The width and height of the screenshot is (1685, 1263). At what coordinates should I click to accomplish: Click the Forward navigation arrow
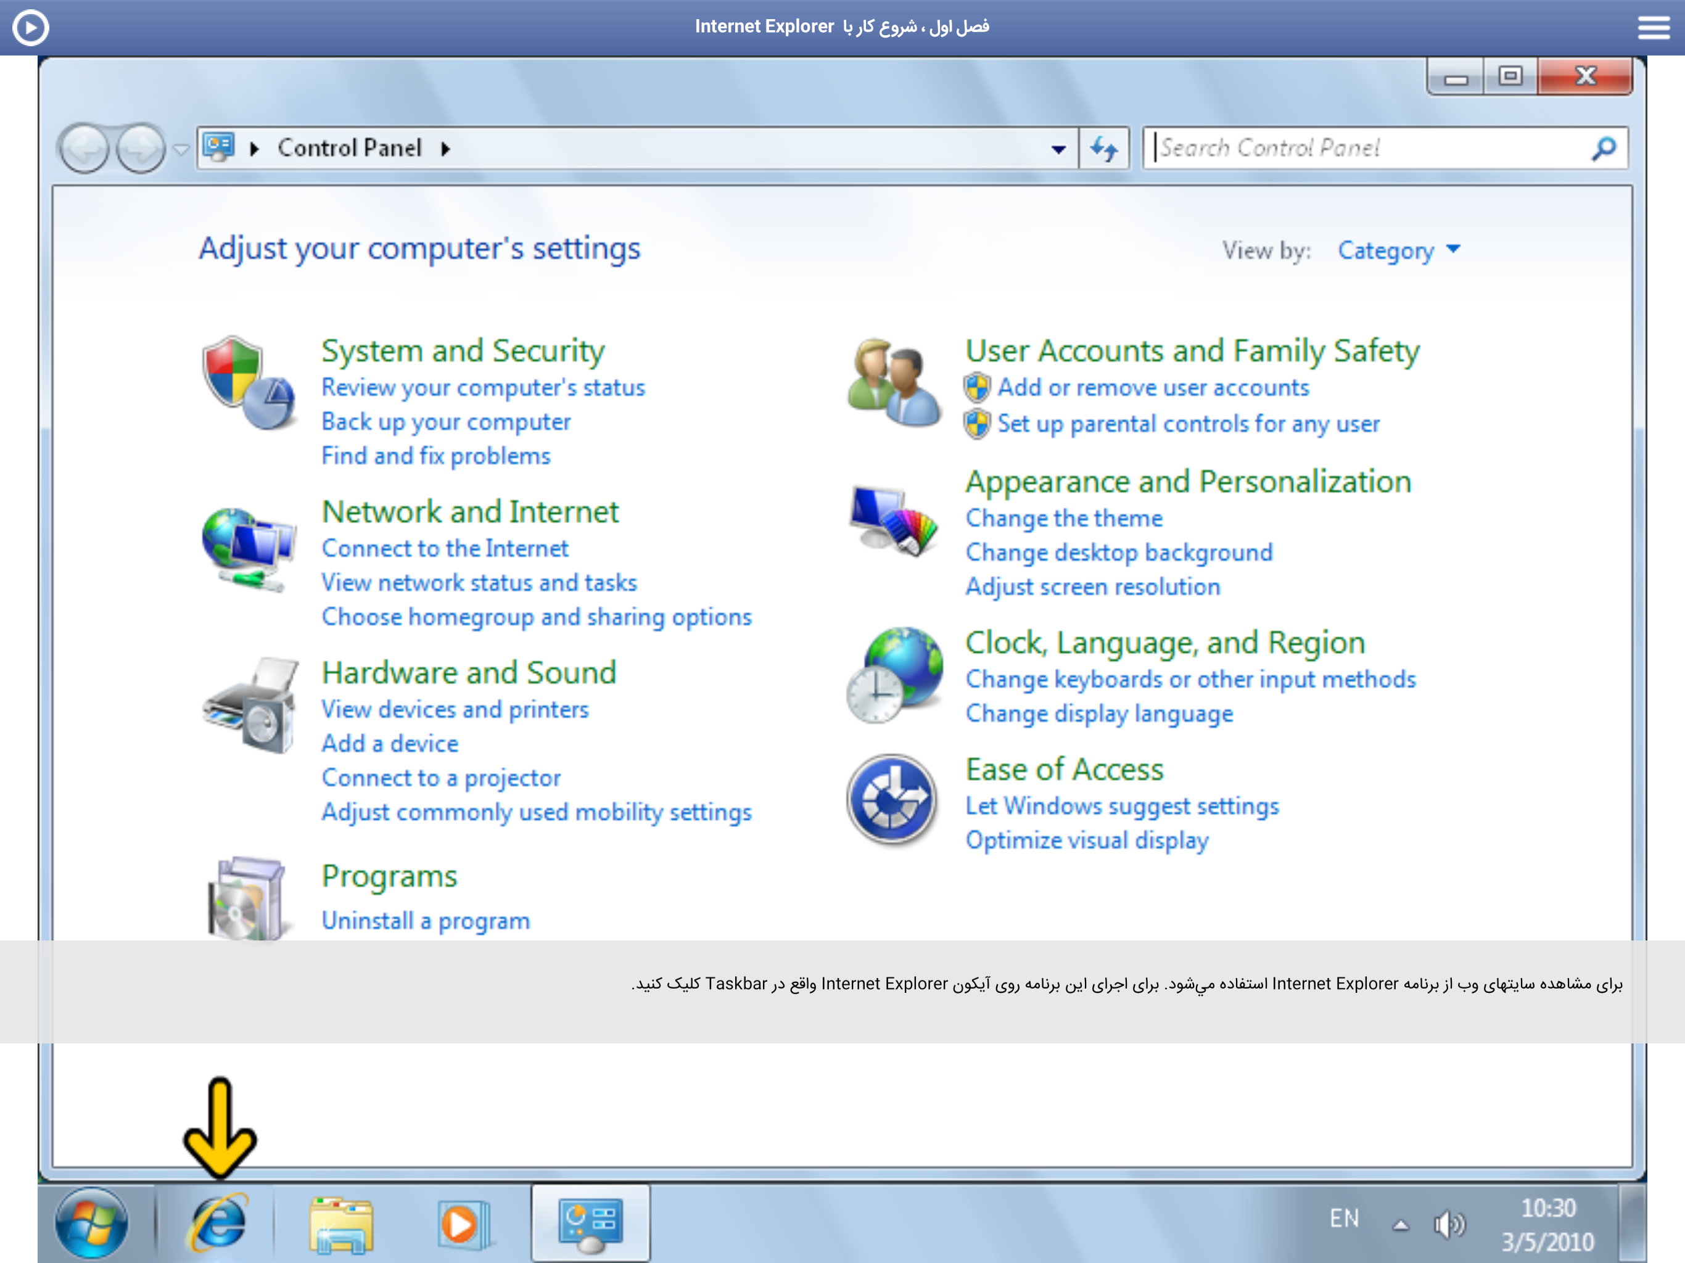[x=140, y=148]
